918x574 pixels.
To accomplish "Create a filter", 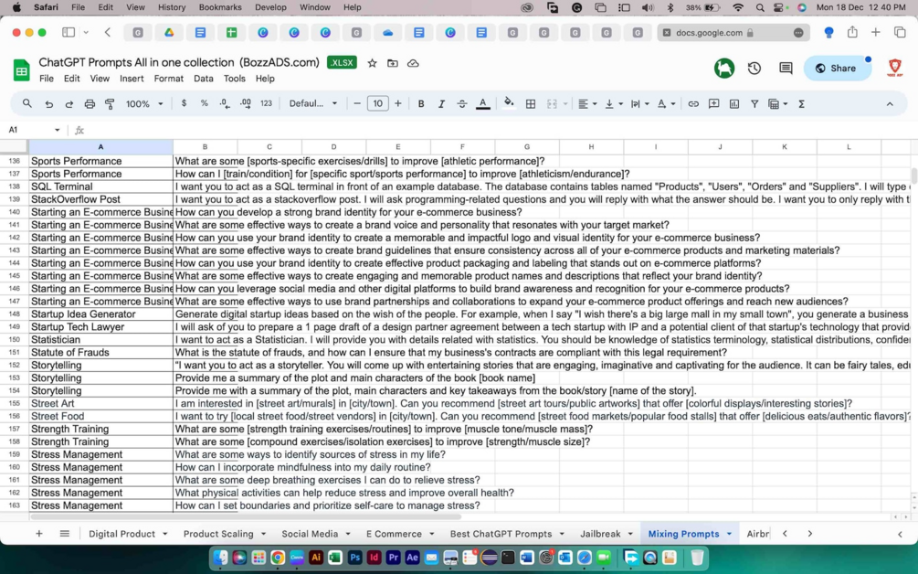I will [754, 103].
